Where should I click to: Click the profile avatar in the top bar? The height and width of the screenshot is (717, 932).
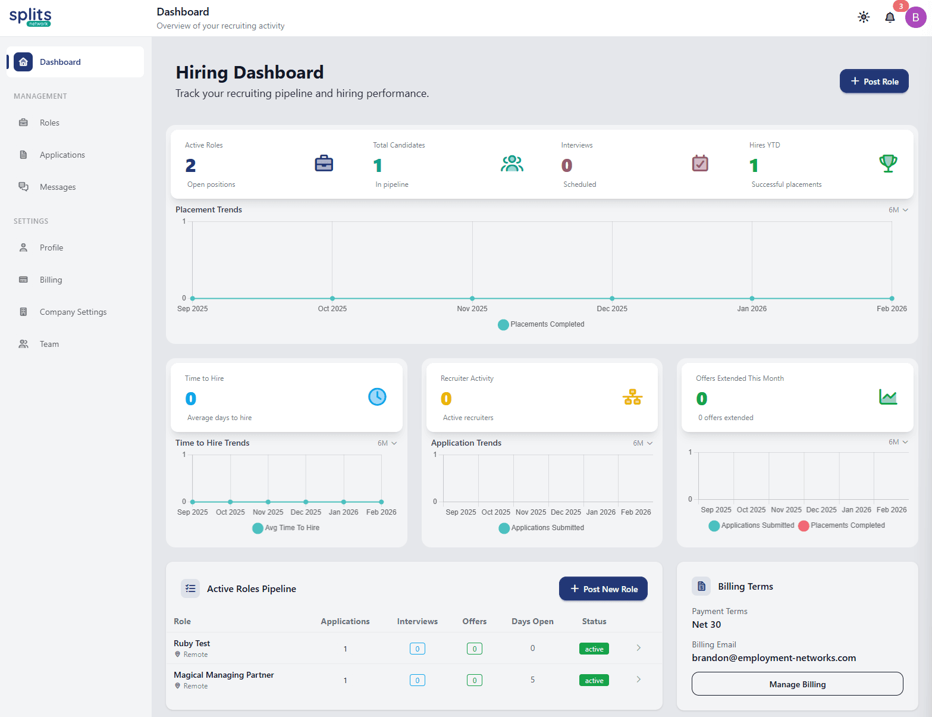click(x=915, y=17)
